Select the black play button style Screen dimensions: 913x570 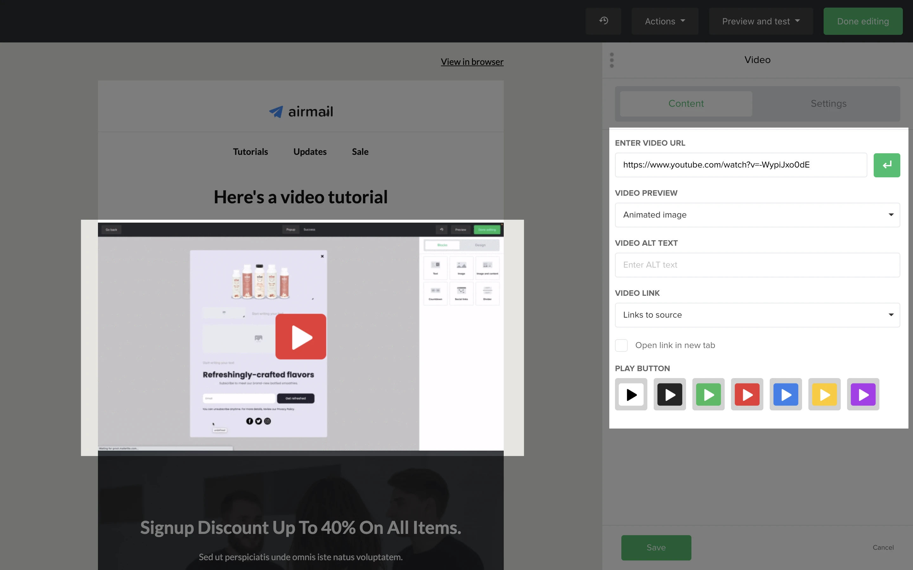coord(669,394)
